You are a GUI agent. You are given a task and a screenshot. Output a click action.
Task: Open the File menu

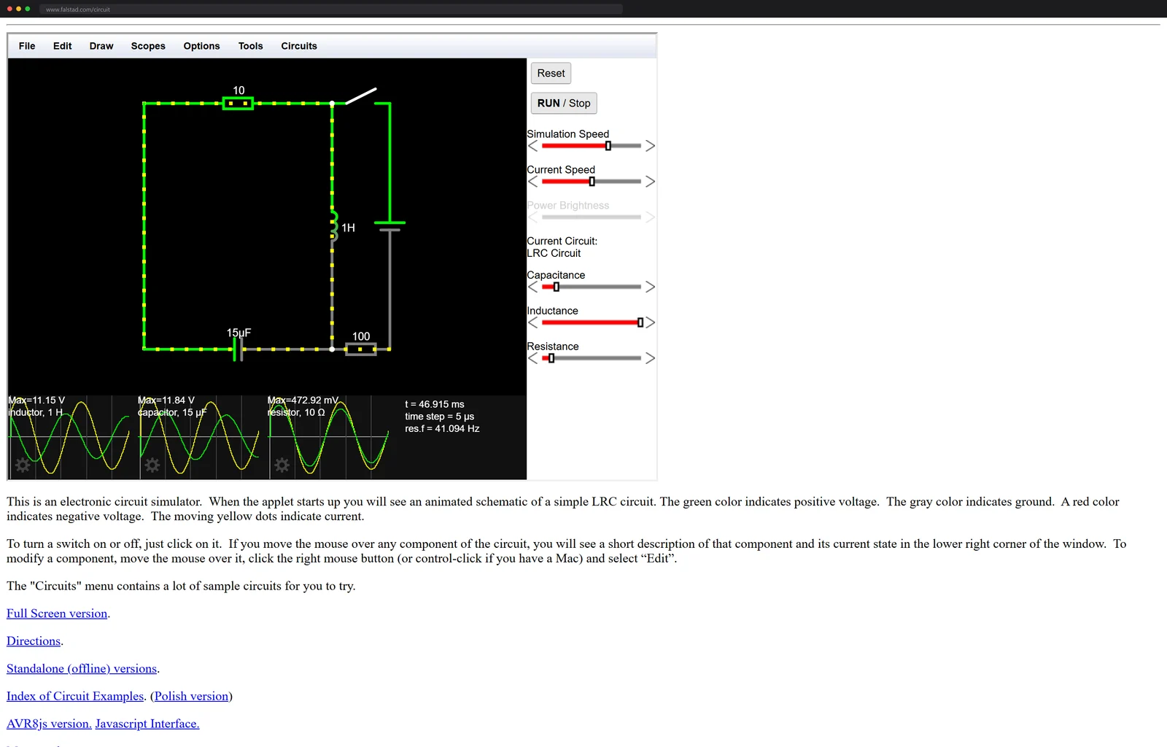click(27, 46)
